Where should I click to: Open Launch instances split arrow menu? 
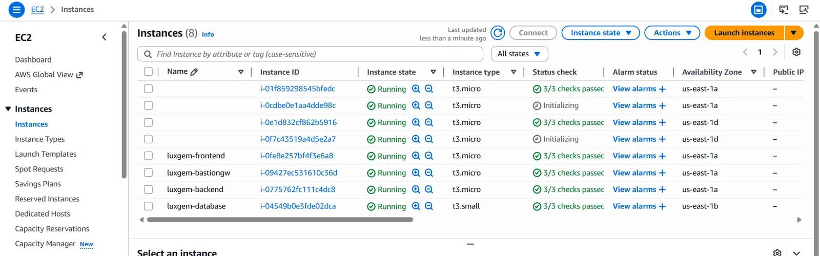pos(793,33)
